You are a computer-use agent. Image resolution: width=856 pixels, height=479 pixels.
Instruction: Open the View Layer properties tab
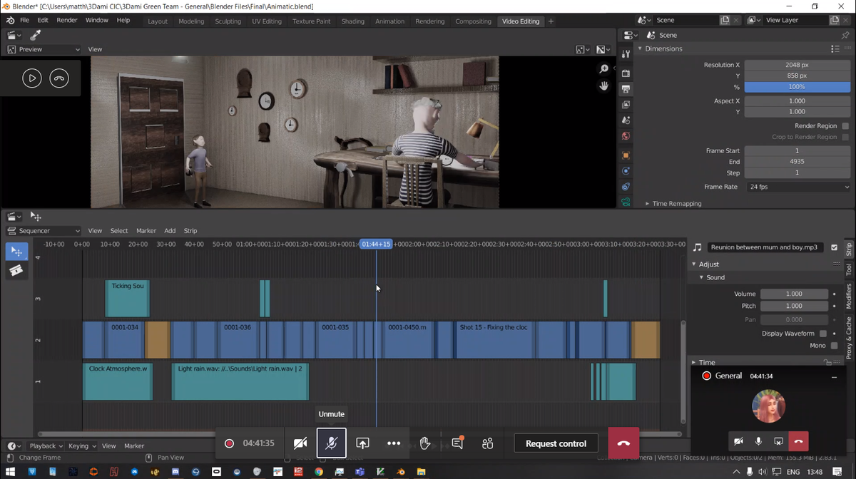coord(626,105)
